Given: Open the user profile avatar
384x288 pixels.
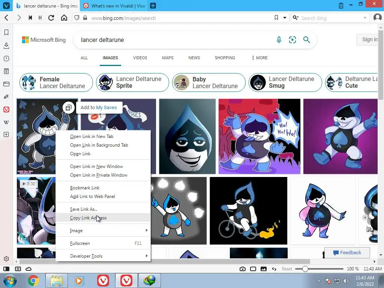Looking at the screenshot, I should (378, 18).
